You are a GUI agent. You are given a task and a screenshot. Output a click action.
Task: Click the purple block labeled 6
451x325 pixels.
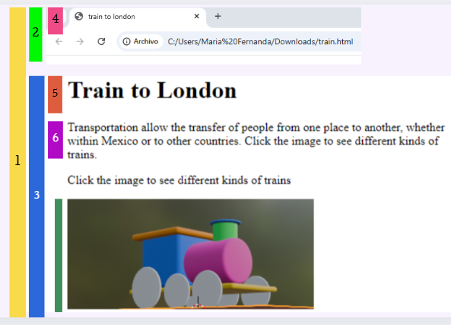[56, 139]
